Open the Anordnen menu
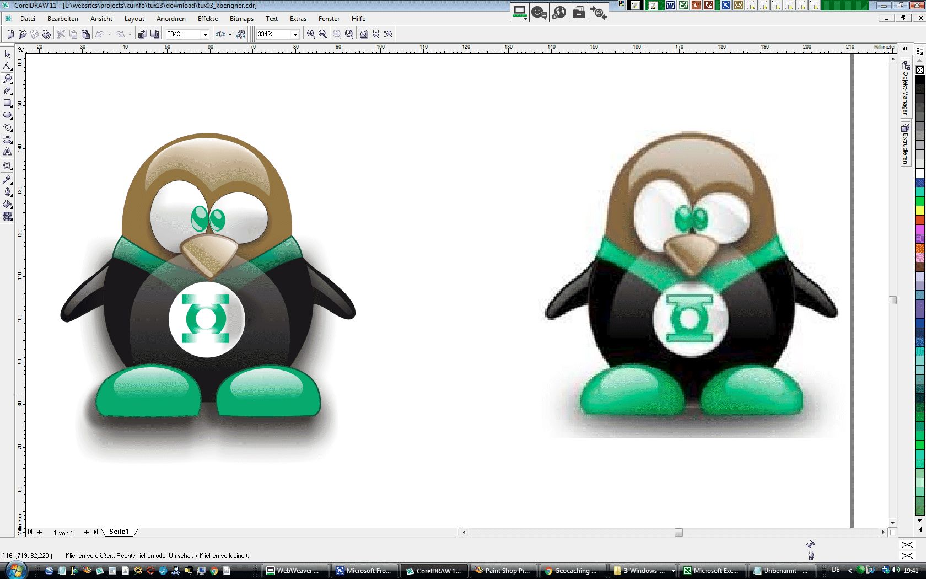The width and height of the screenshot is (926, 579). (x=171, y=19)
